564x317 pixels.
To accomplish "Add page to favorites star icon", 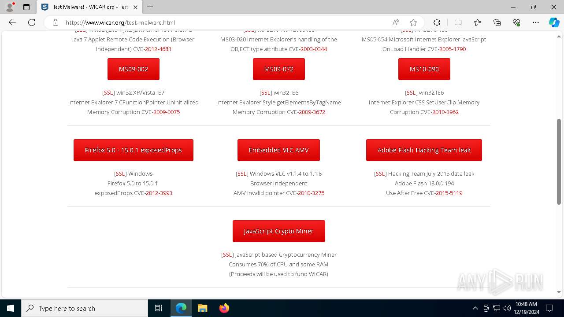I will click(413, 22).
